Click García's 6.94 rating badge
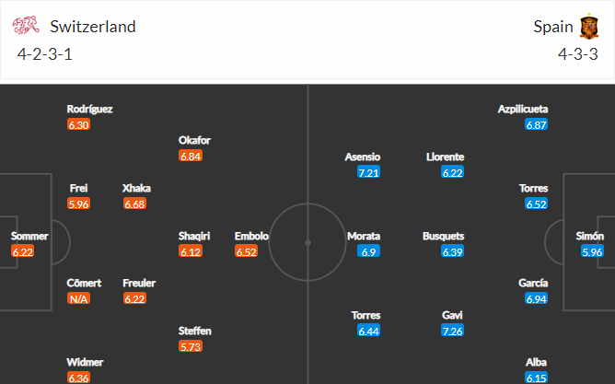Image resolution: width=615 pixels, height=384 pixels. pos(536,299)
